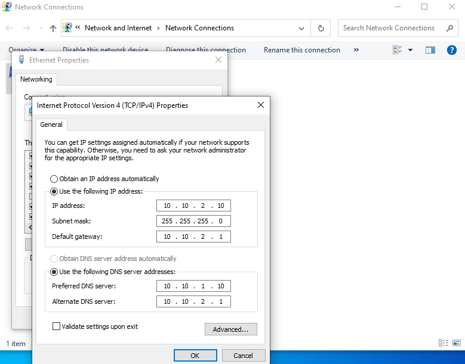
Task: Click the Default gateway field
Action: coord(193,237)
